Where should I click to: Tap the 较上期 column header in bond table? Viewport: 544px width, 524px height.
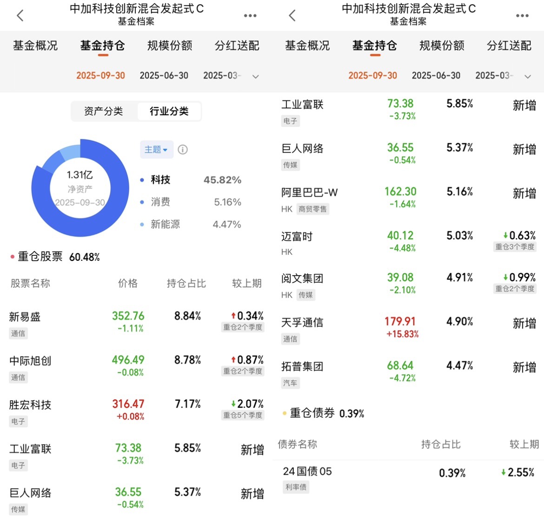pyautogui.click(x=524, y=444)
